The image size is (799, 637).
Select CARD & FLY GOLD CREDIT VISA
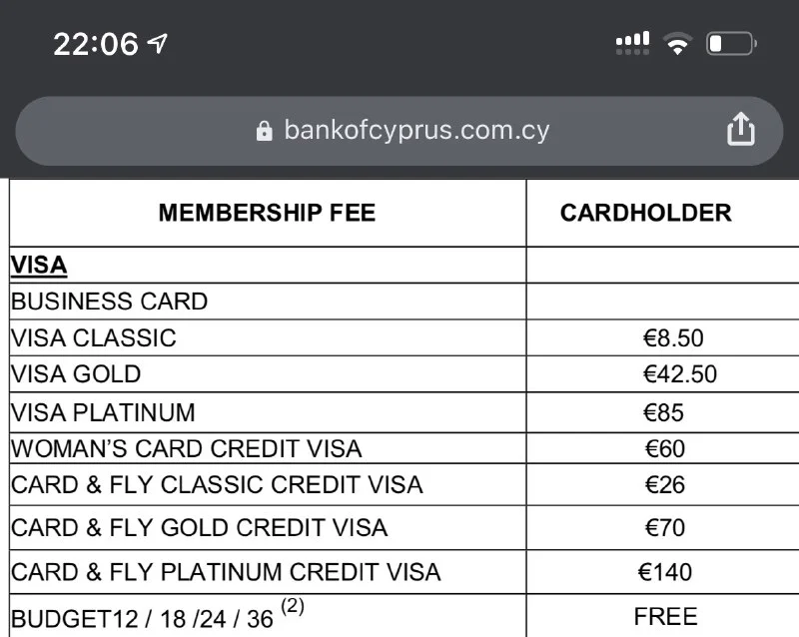pos(200,528)
